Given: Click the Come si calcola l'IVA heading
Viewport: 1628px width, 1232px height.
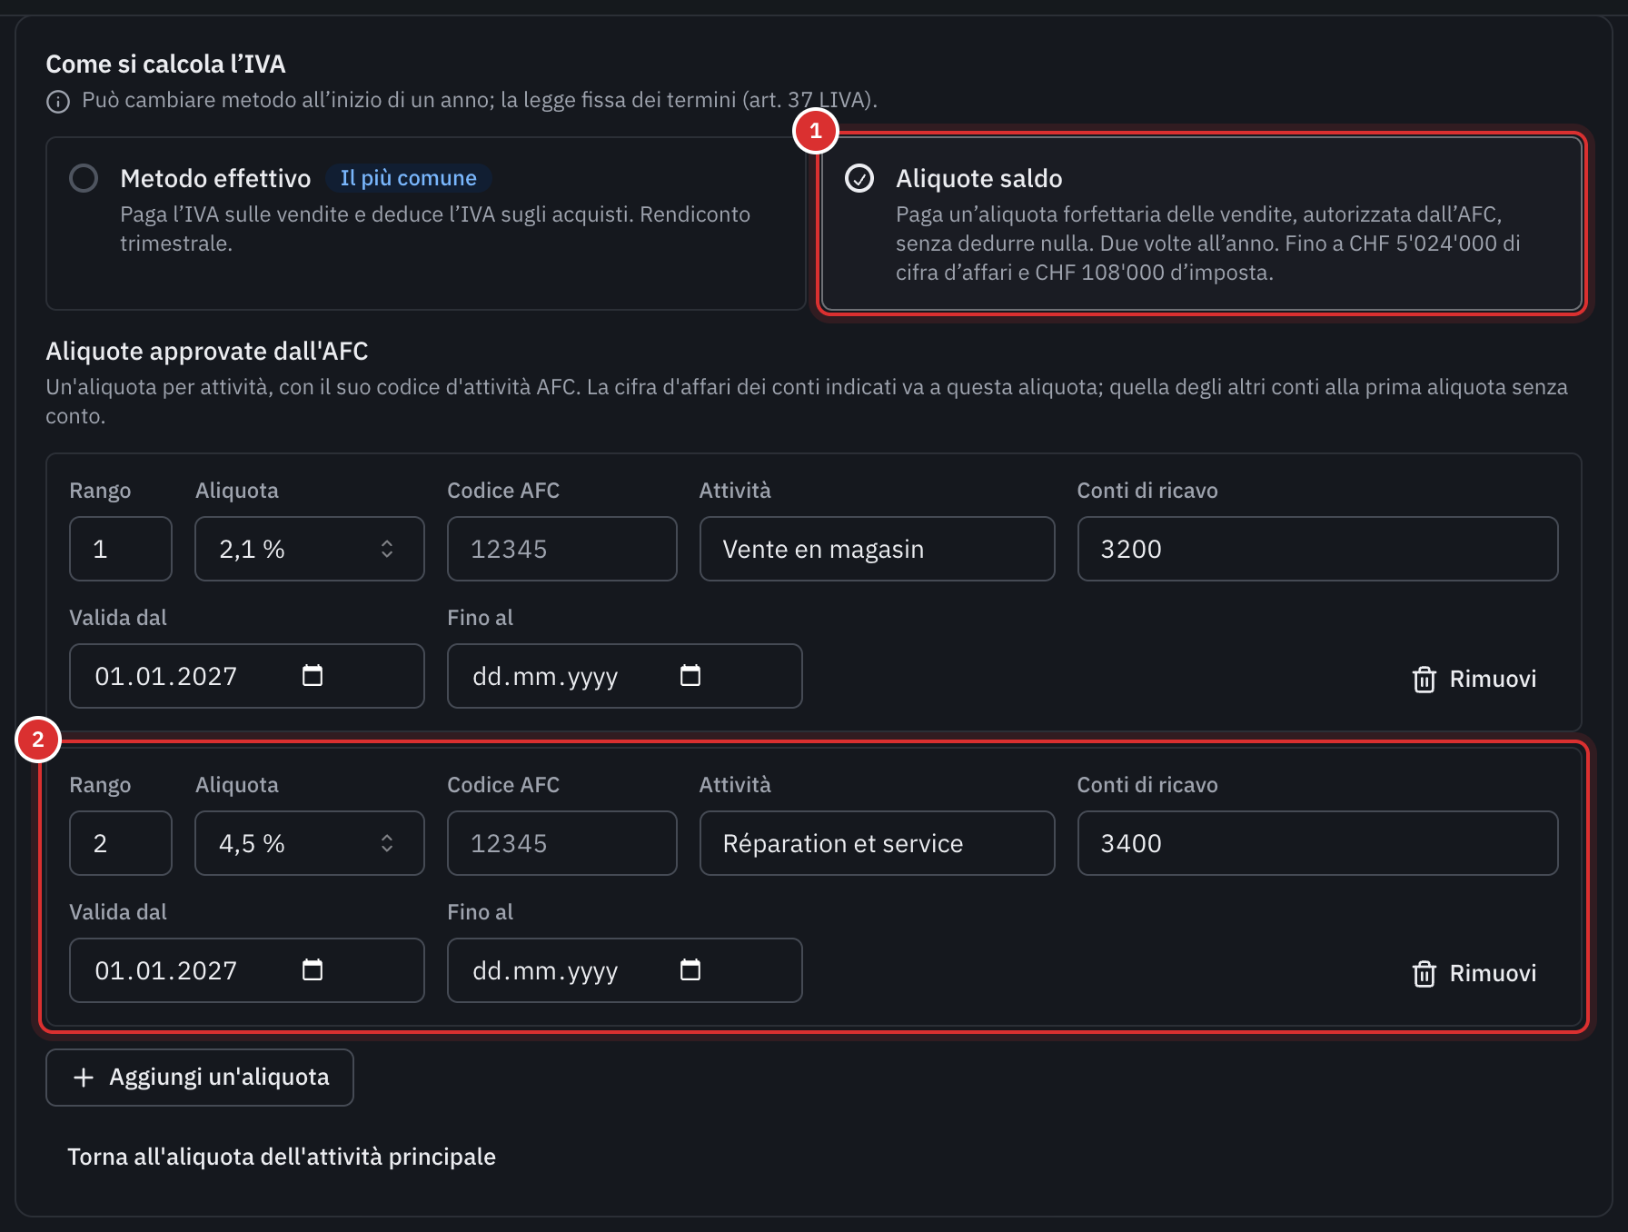Looking at the screenshot, I should pos(165,65).
